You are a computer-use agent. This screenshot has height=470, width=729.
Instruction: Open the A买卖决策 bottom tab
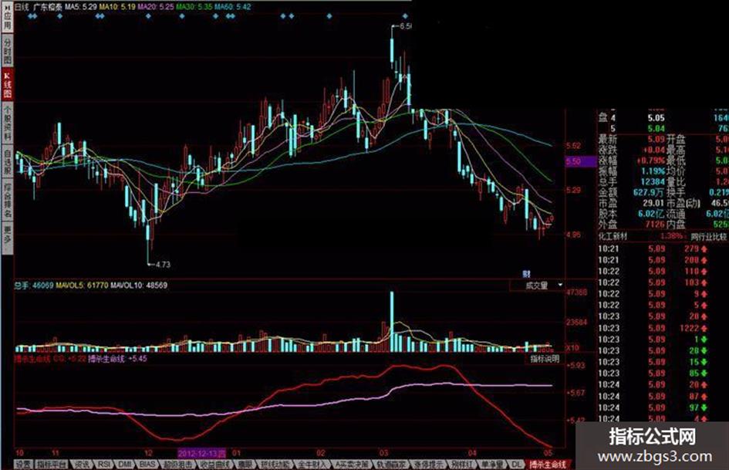pyautogui.click(x=352, y=464)
